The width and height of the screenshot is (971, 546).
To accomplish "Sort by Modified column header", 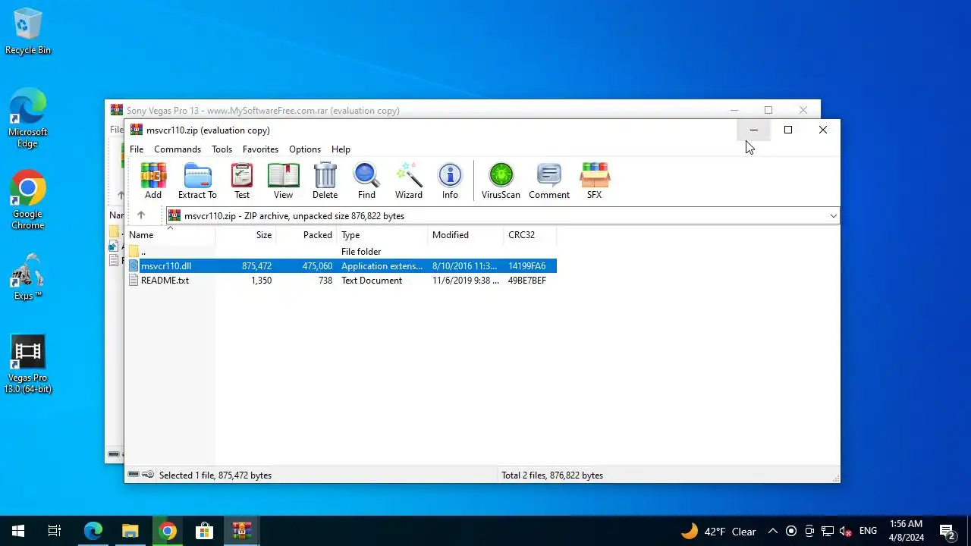I will tap(466, 235).
